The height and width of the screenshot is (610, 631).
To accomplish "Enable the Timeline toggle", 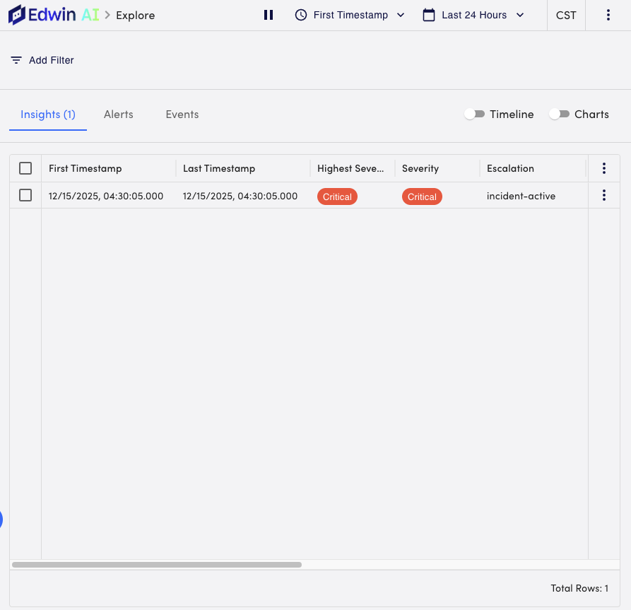I will tap(475, 114).
